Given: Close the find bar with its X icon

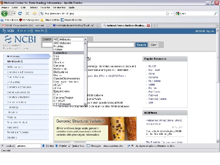Looking at the screenshot, I should (x=2, y=146).
